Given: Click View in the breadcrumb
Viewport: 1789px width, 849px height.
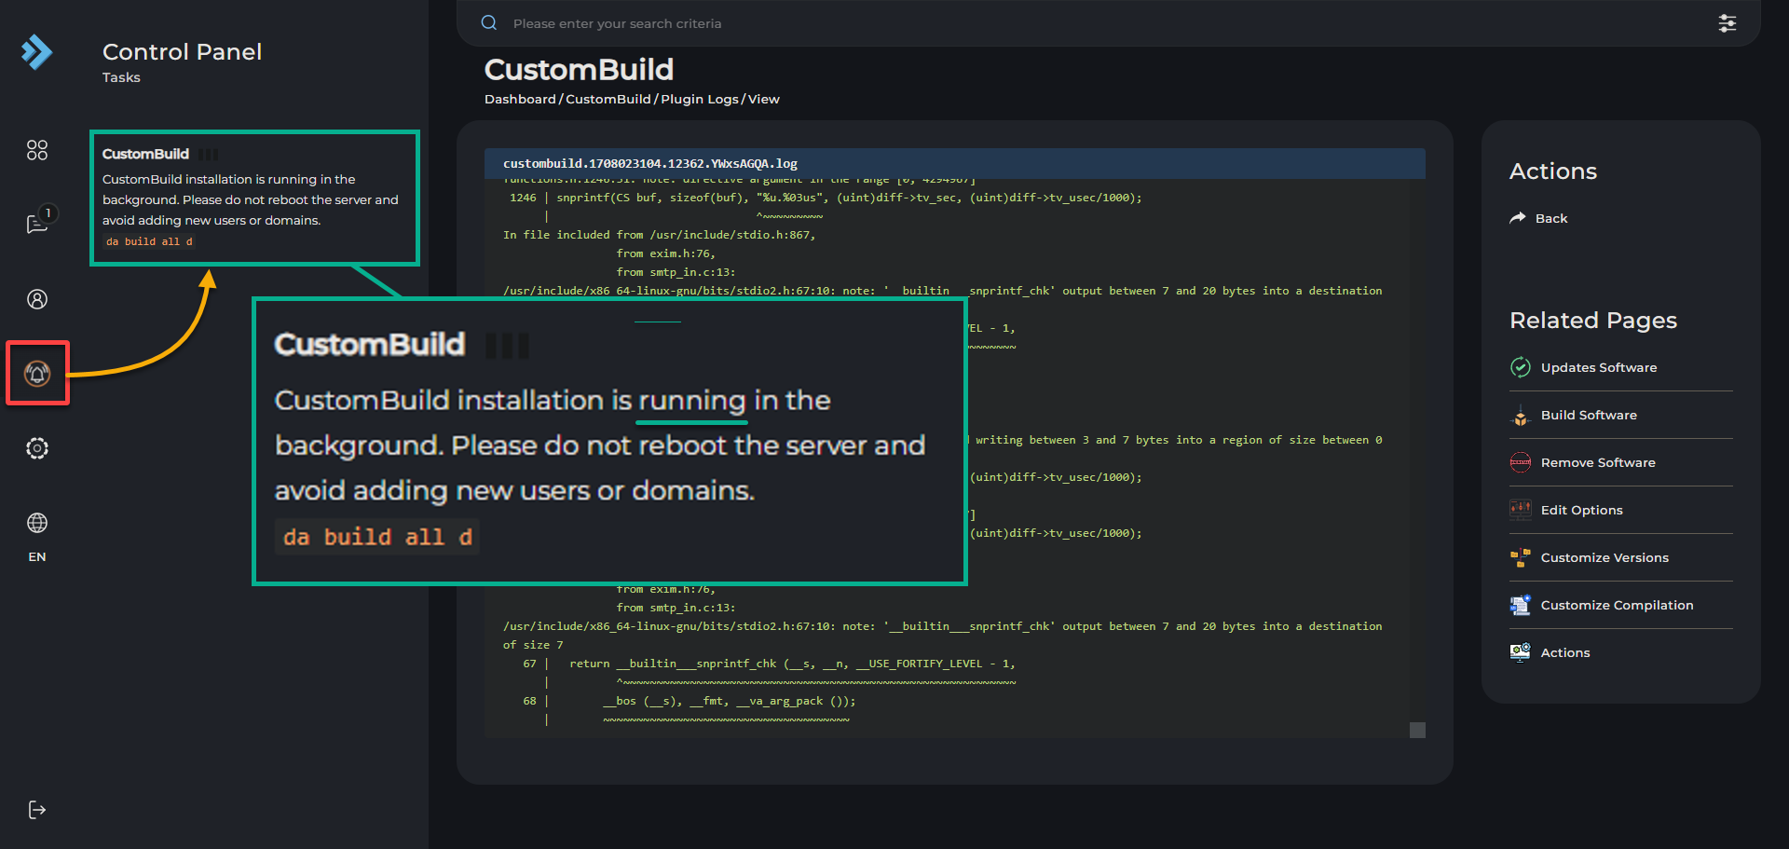Looking at the screenshot, I should pyautogui.click(x=764, y=99).
